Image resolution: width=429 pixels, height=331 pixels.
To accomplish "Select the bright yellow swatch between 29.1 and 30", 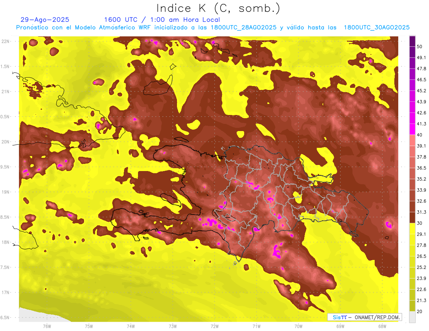I will point(412,229).
